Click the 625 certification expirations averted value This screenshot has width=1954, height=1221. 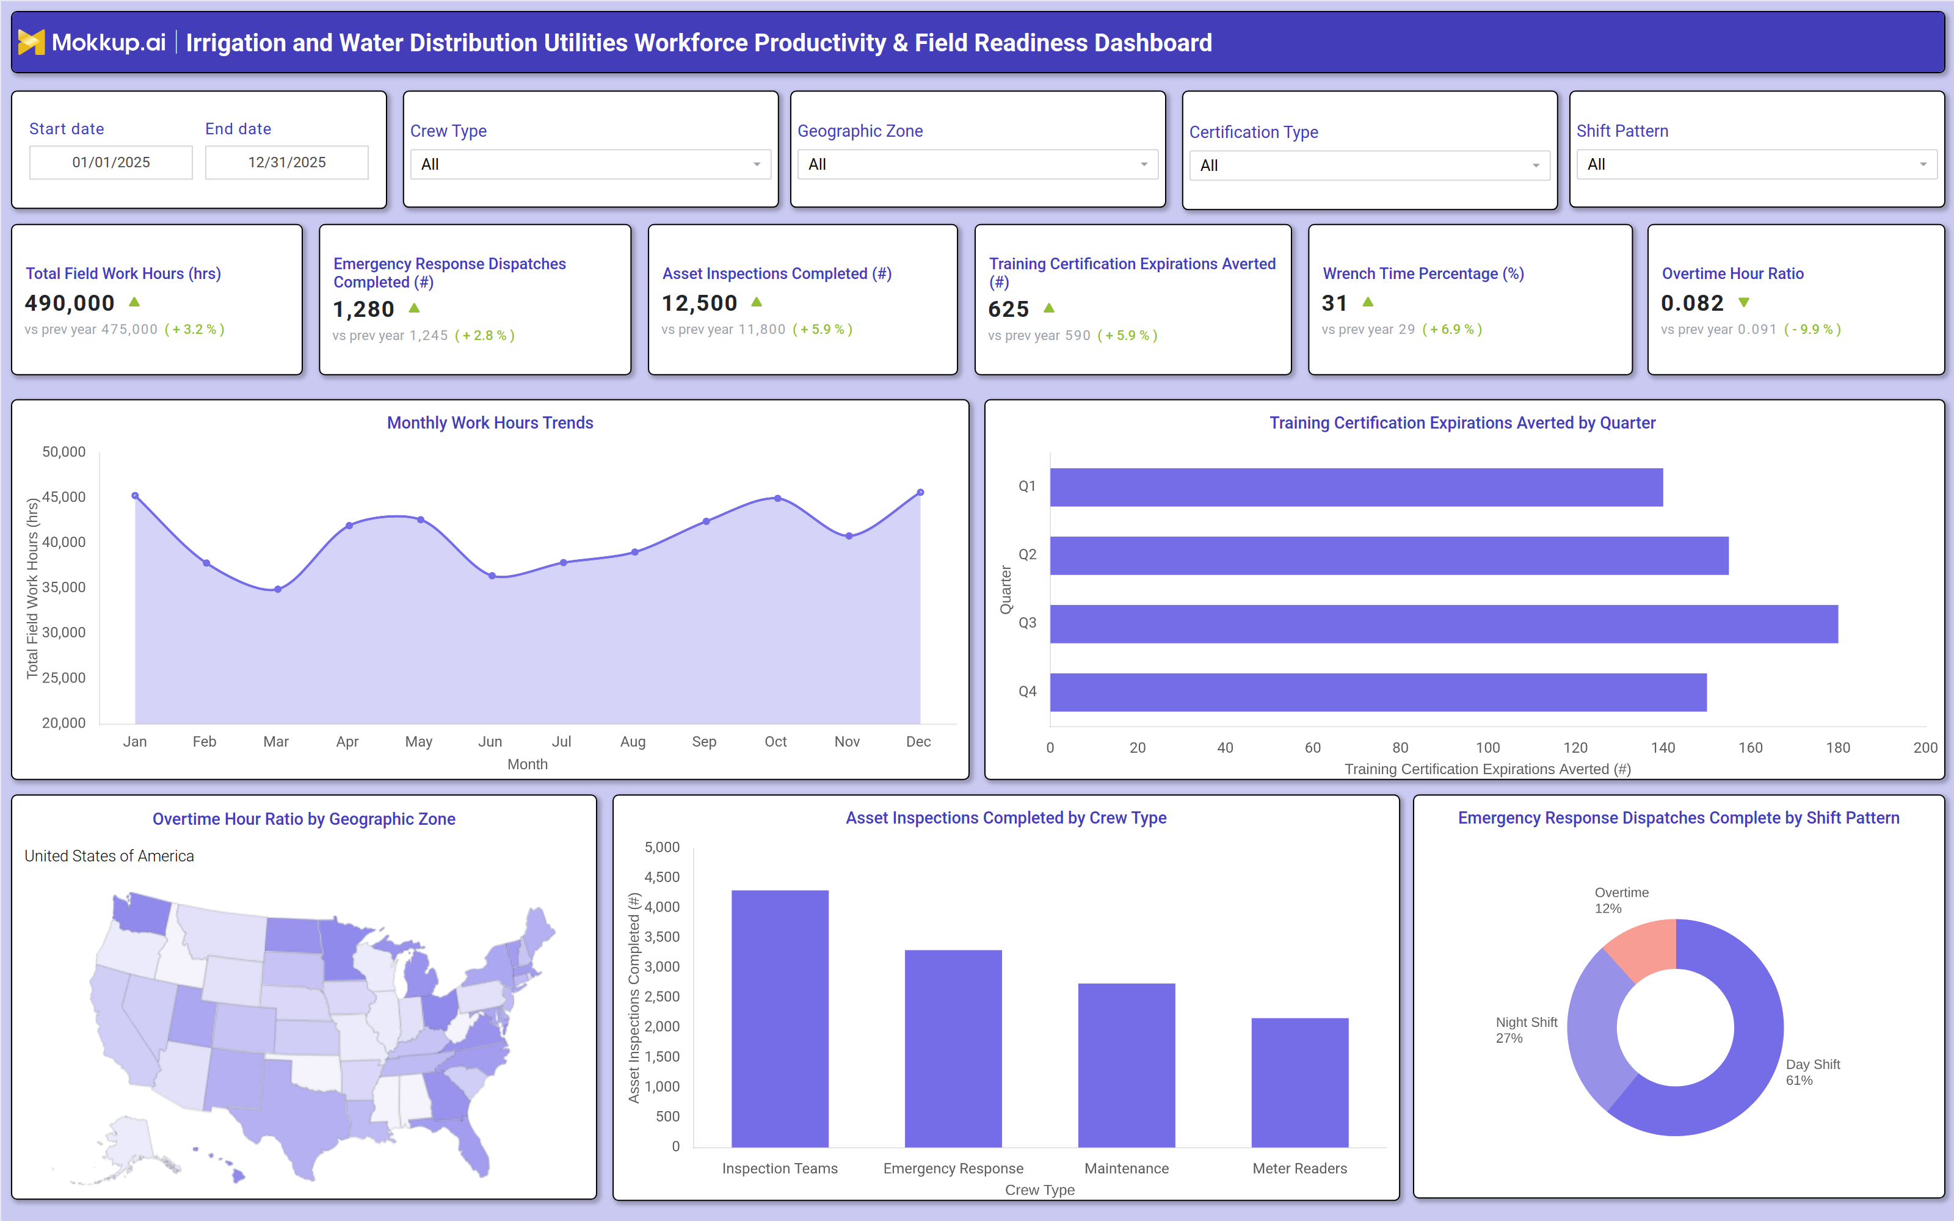tap(1009, 308)
